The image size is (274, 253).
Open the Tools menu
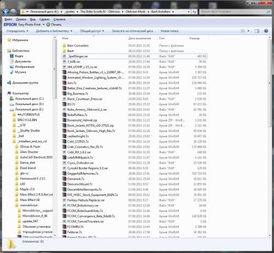[44, 19]
